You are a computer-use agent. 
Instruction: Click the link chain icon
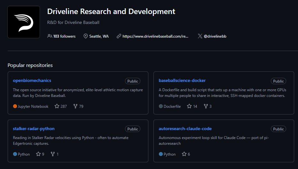coord(119,36)
